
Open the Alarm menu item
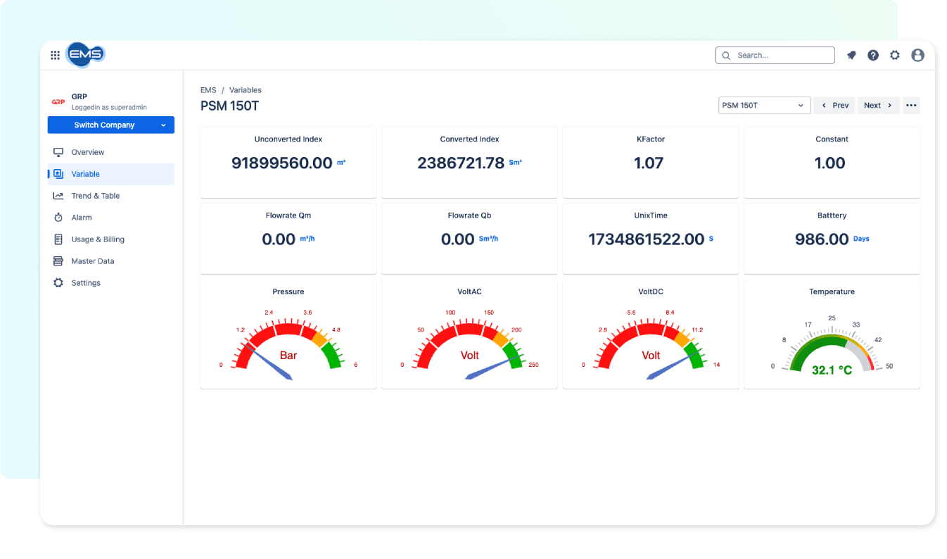(111, 218)
